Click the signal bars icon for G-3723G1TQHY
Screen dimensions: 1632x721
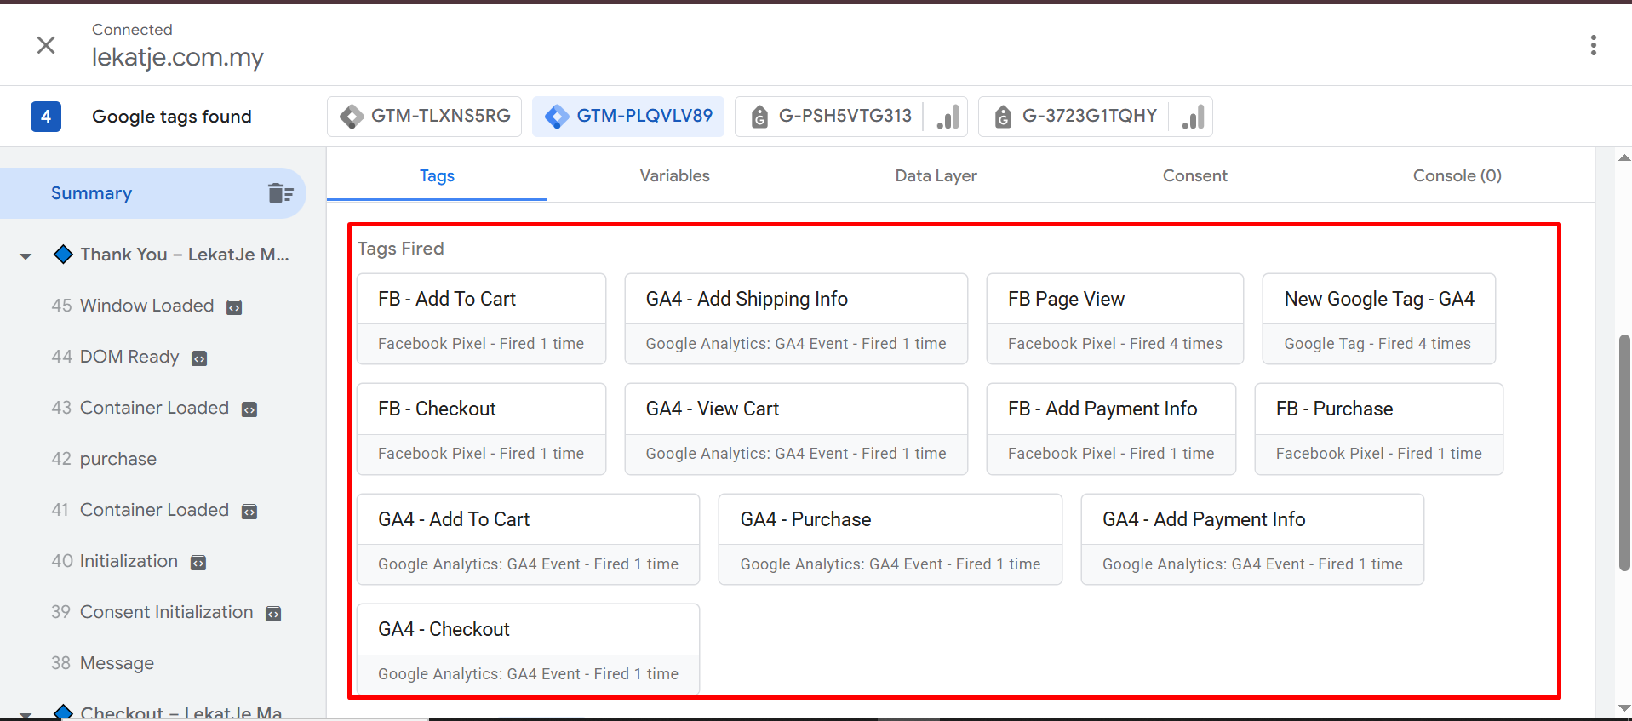click(1193, 117)
